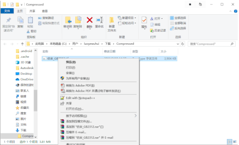Viewport: 239px width, 145px height.
Task: Click the Cut scissors icon
Action: click(28, 31)
